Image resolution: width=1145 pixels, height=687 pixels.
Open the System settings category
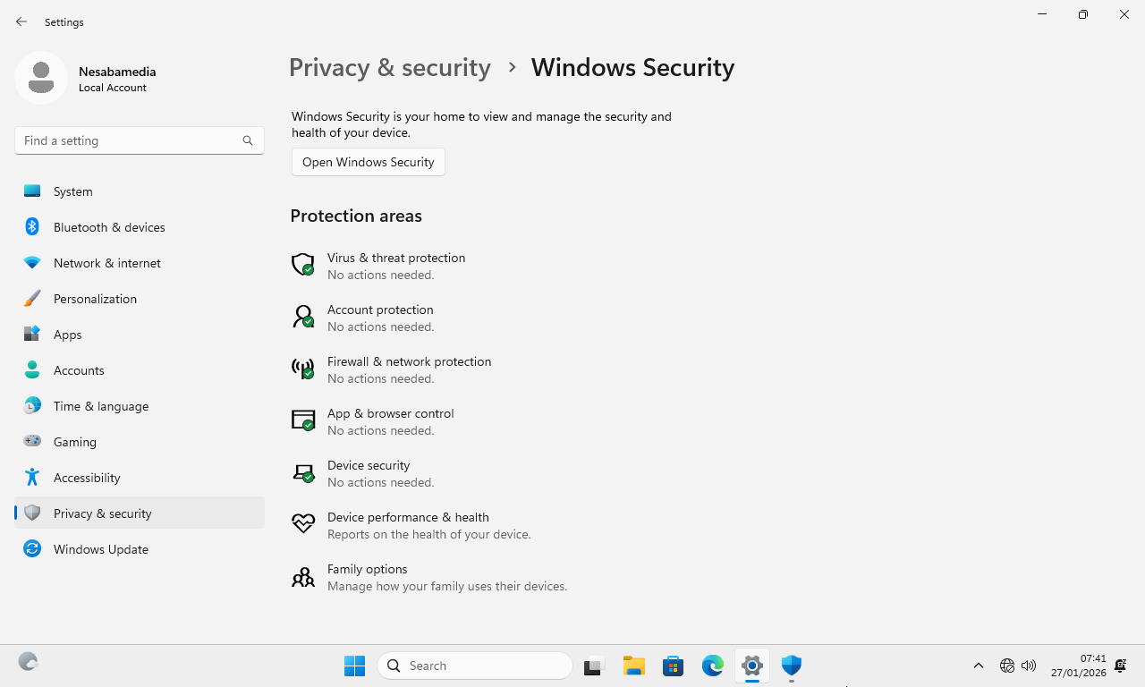click(73, 191)
